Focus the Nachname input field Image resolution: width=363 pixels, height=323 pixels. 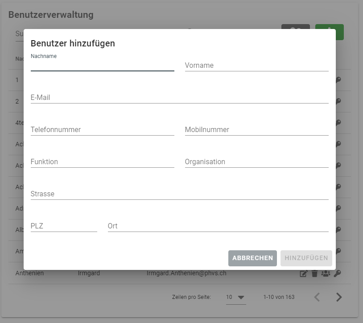(102, 65)
